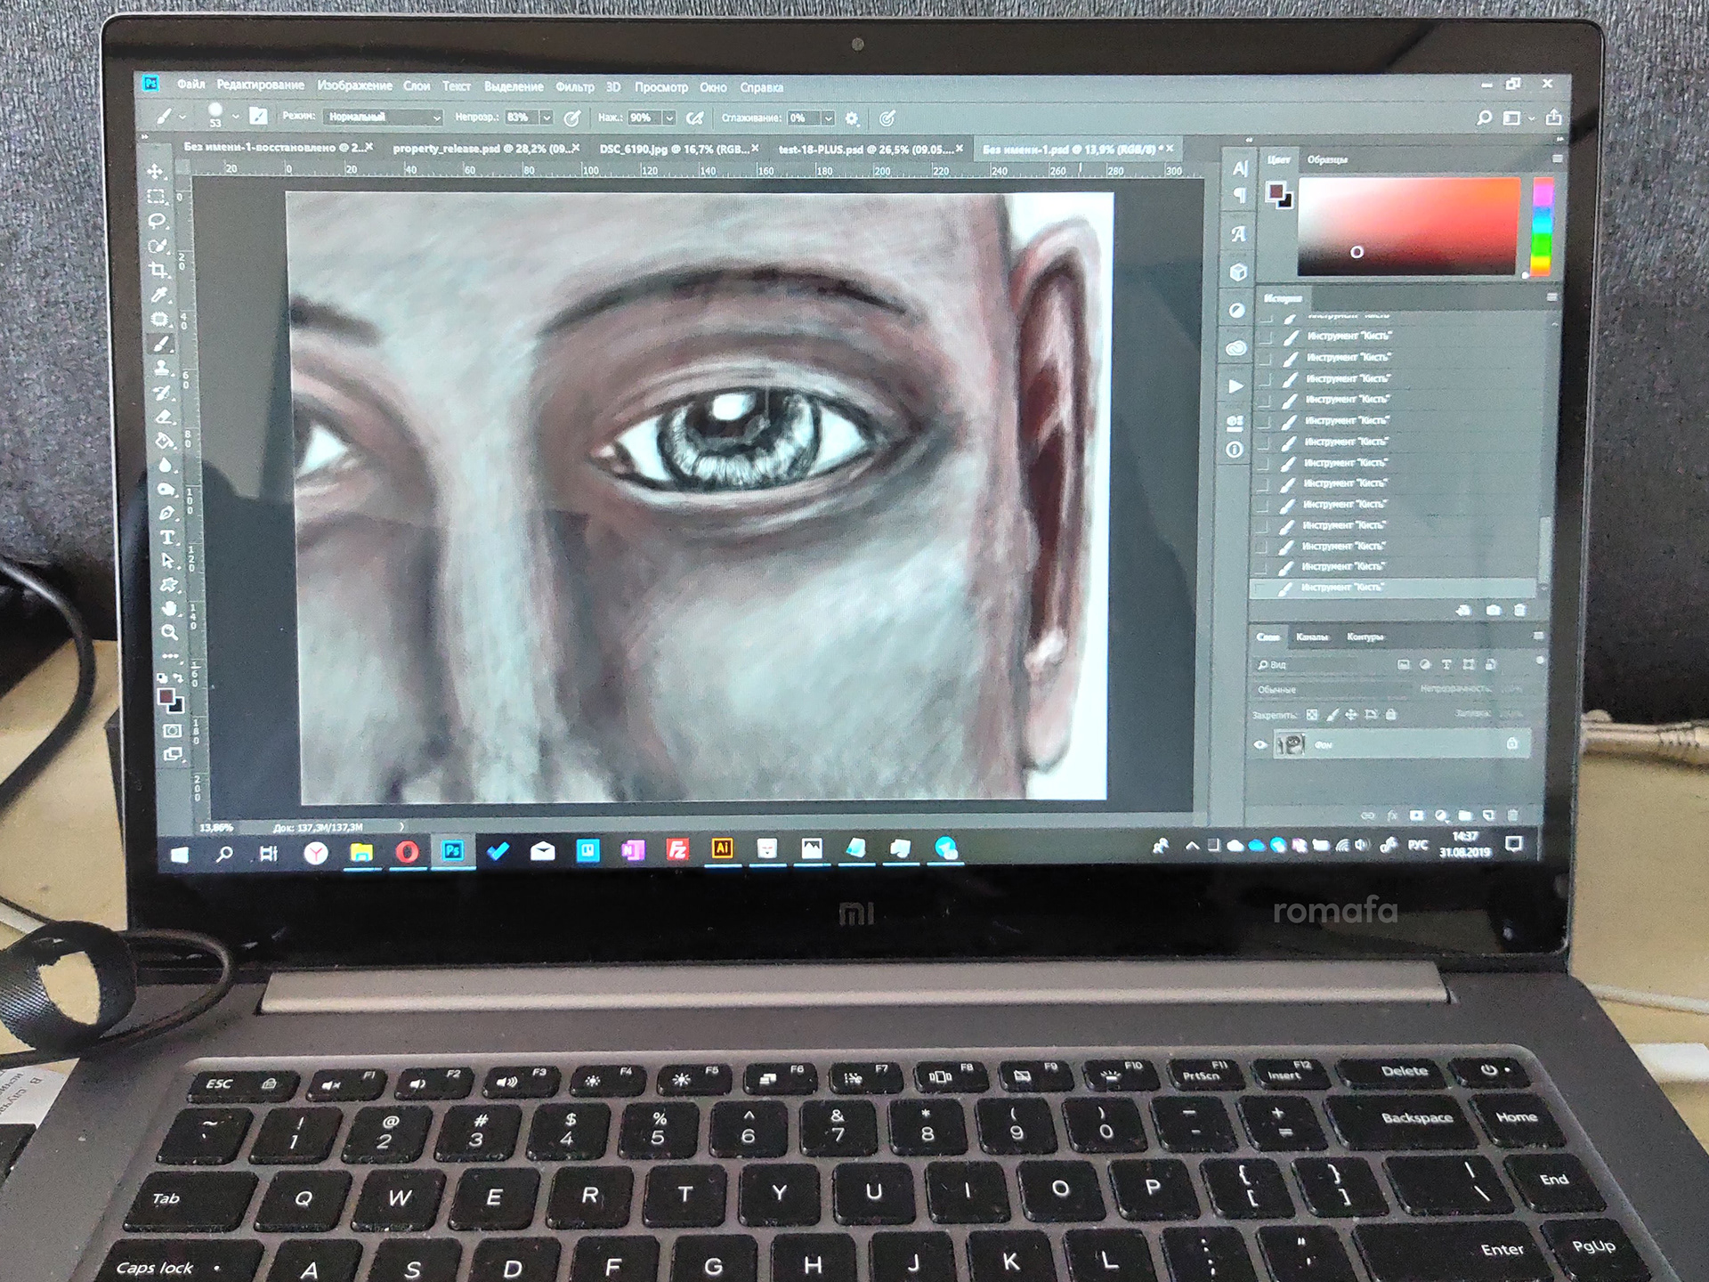Viewport: 1709px width, 1282px height.
Task: Open smoothing options gear icon
Action: click(x=852, y=118)
